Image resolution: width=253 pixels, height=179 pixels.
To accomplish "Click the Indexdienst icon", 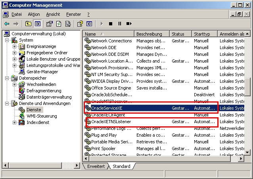I will pyautogui.click(x=22, y=122).
